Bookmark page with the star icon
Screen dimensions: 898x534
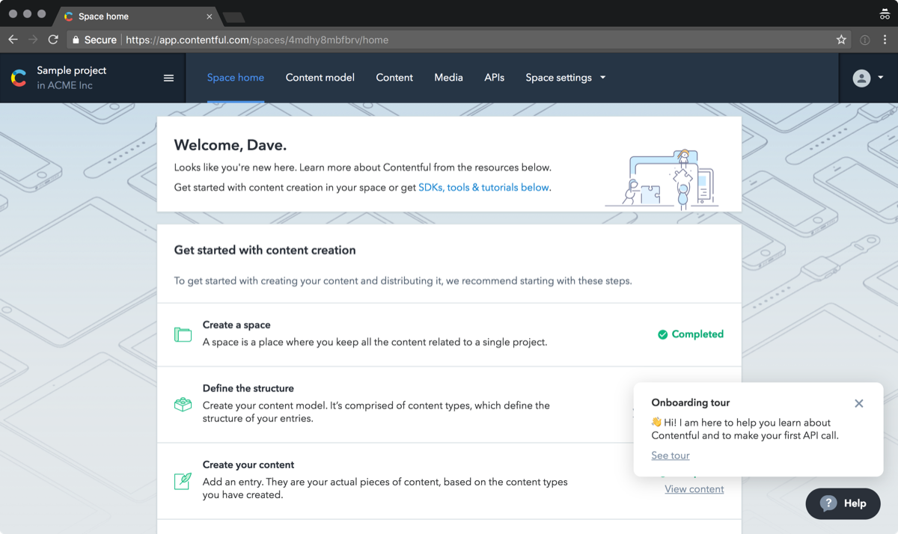click(x=841, y=40)
